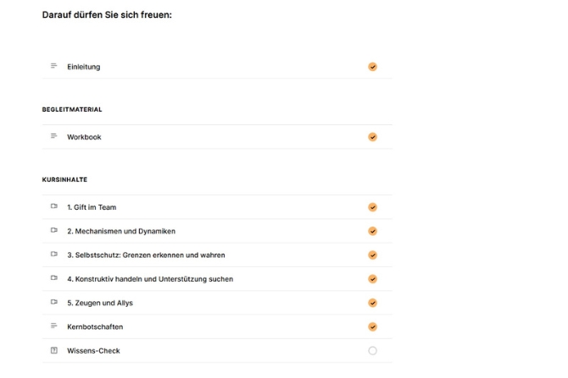568x378 pixels.
Task: Click video icon beside Konstruktiv handeln lesson
Action: pos(53,278)
